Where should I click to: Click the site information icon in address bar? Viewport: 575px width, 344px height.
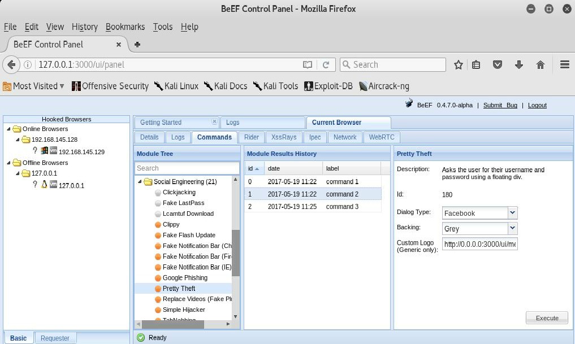(x=28, y=65)
